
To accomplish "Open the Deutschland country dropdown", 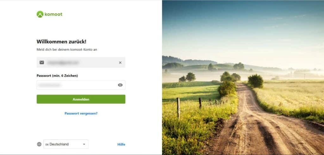I will click(66, 144).
